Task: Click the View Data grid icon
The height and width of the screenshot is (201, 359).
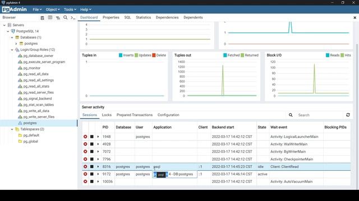Action: point(50,17)
